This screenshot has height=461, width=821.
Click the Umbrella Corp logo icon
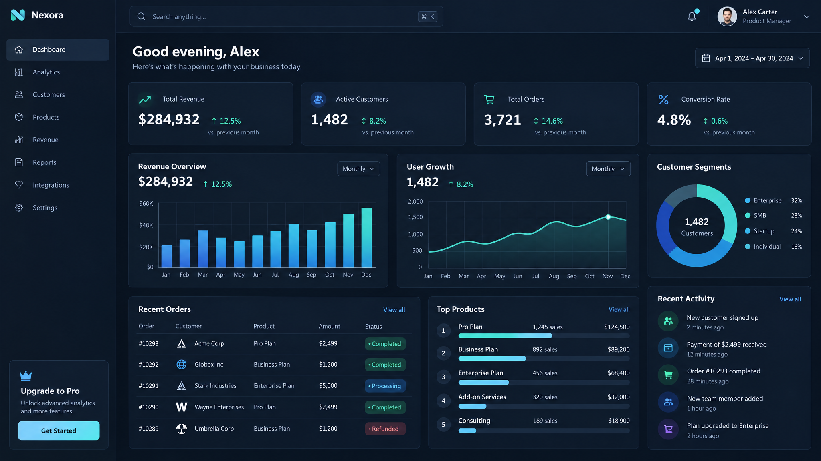point(182,429)
